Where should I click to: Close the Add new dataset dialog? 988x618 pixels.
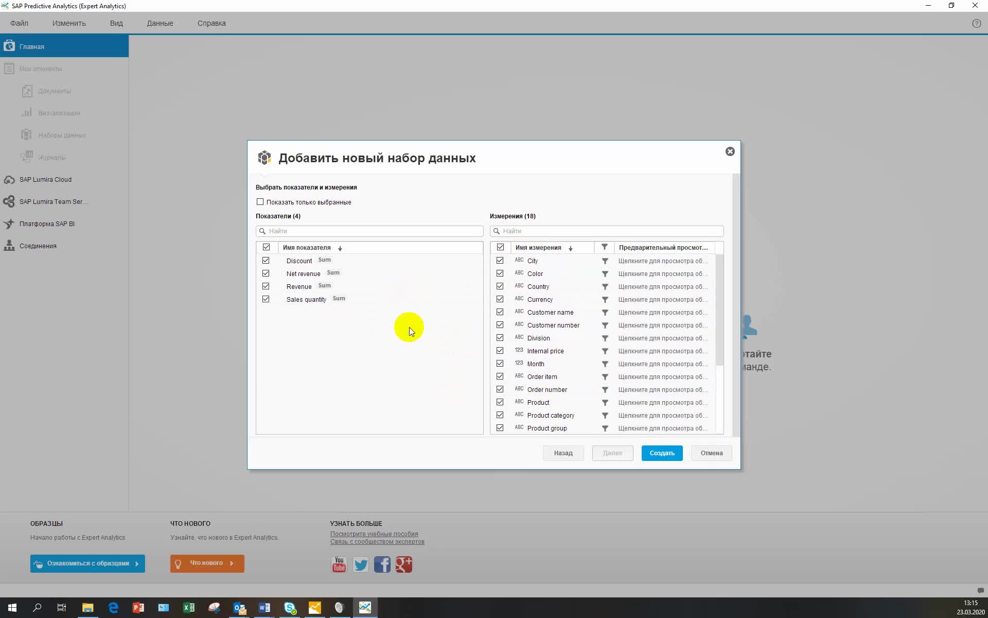pyautogui.click(x=730, y=151)
